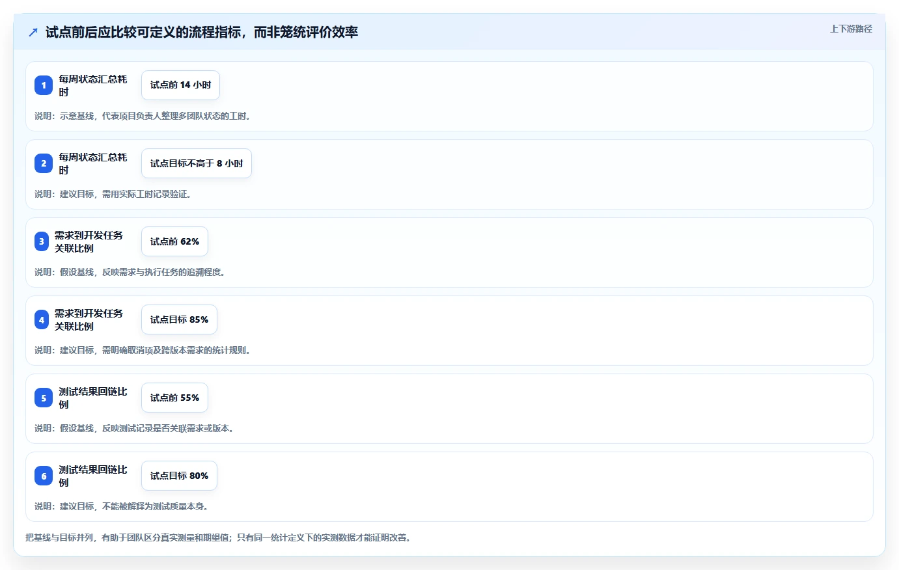The width and height of the screenshot is (899, 570).
Task: Click the 试点前 55% chip
Action: [x=174, y=398]
